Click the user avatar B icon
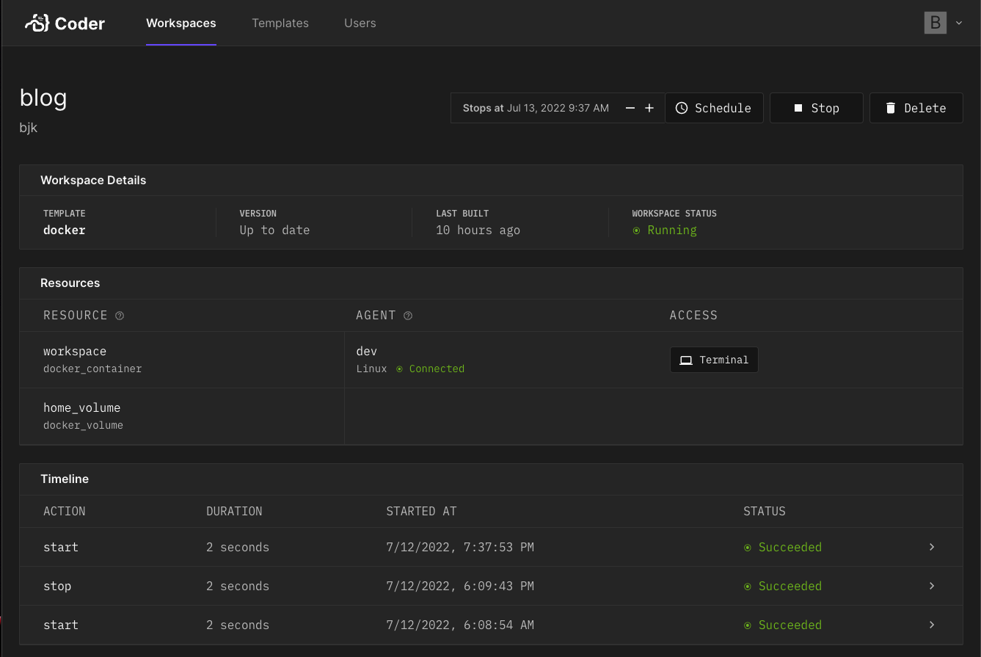The width and height of the screenshot is (981, 657). [935, 23]
